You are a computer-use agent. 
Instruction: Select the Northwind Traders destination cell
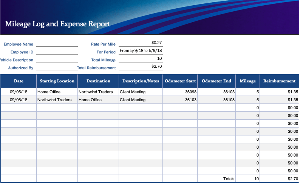click(98, 92)
